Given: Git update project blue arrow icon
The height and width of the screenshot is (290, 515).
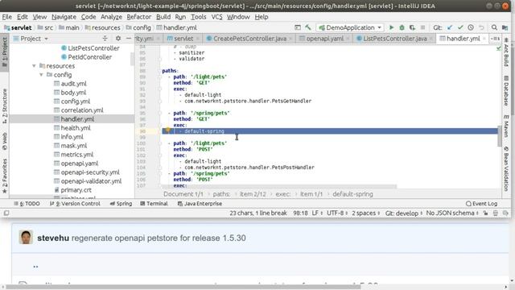Looking at the screenshot, I should [x=450, y=27].
